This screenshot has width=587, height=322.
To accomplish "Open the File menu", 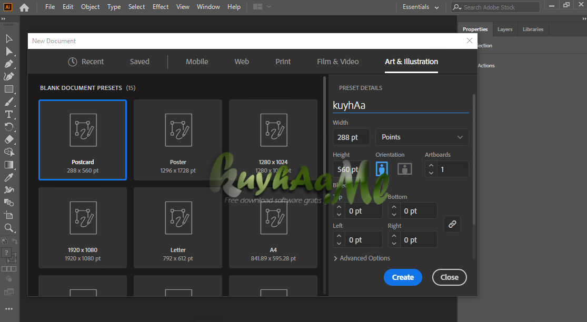I will click(x=50, y=7).
